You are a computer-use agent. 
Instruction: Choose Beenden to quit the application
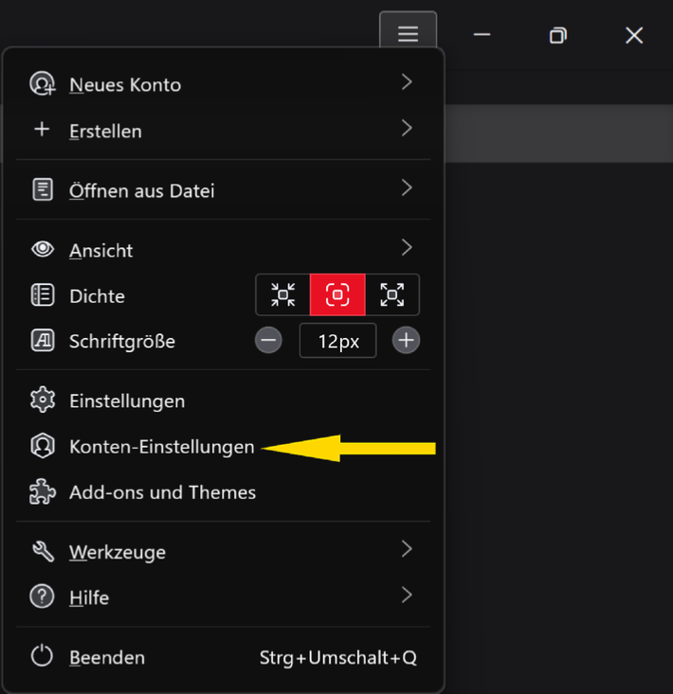(x=107, y=657)
